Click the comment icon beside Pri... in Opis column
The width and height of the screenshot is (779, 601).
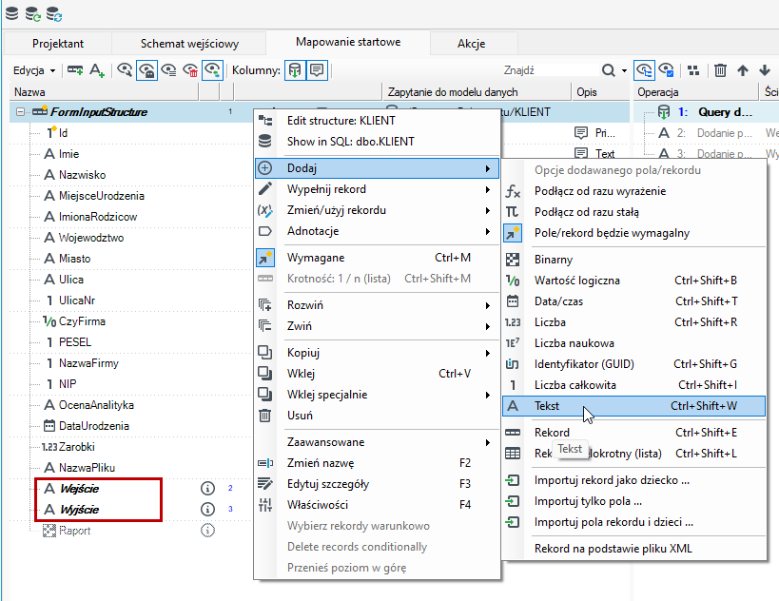click(x=581, y=132)
